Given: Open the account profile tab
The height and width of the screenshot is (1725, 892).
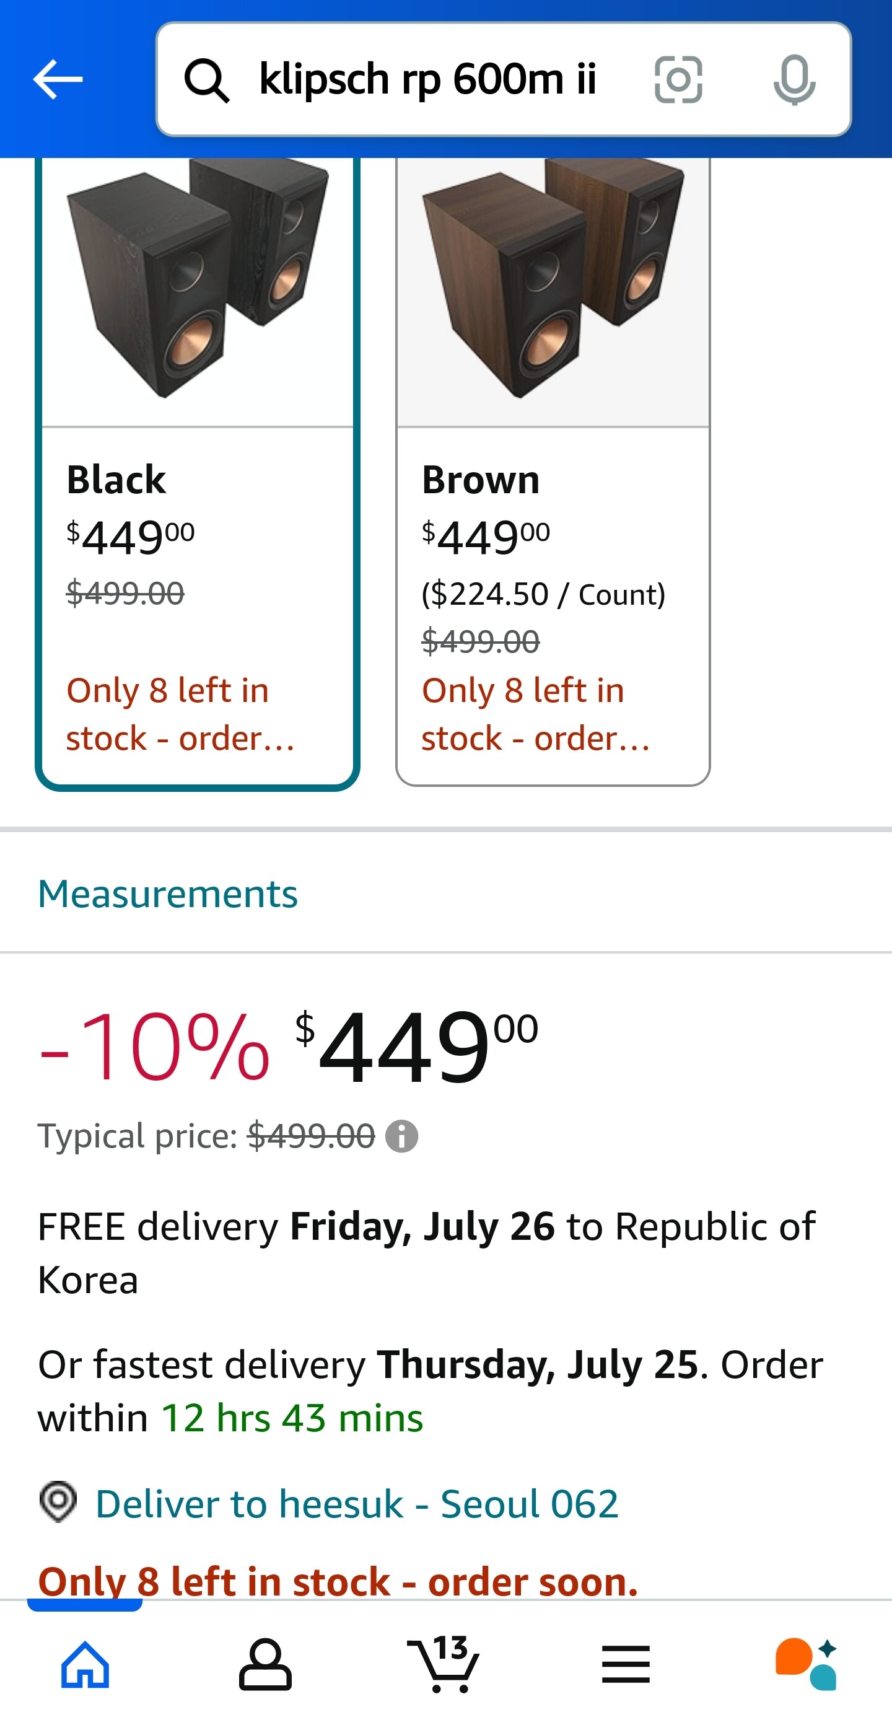Looking at the screenshot, I should coord(265,1665).
